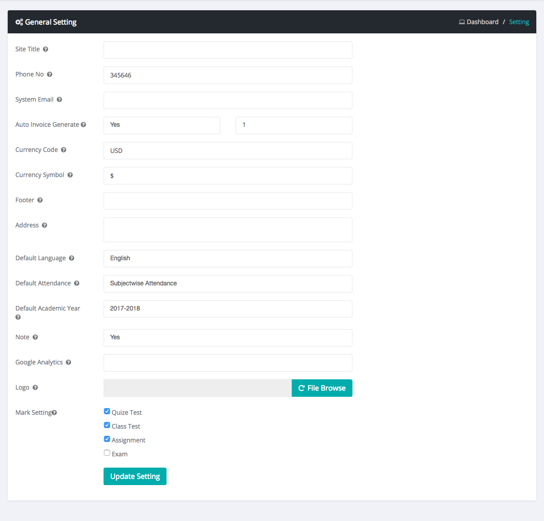Uncheck the Class Test checkbox
This screenshot has height=521, width=544.
(107, 425)
